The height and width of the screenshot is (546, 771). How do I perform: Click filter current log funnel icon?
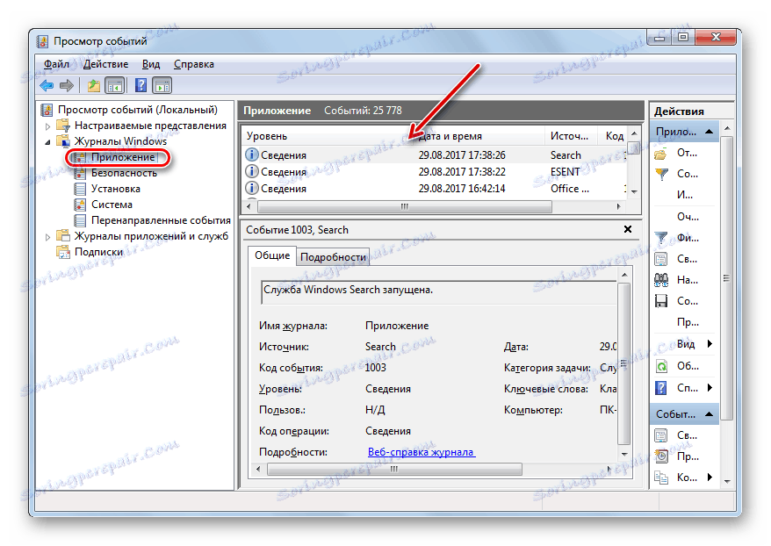661,239
